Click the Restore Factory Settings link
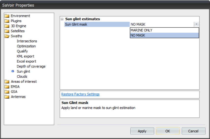 (80, 94)
